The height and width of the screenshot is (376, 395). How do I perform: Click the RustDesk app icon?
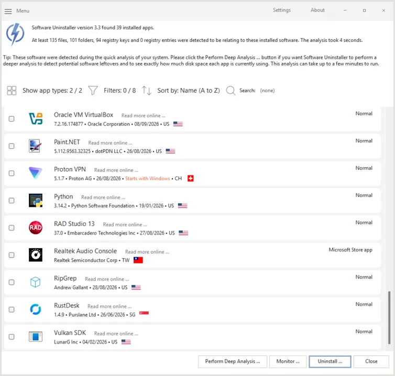click(36, 309)
